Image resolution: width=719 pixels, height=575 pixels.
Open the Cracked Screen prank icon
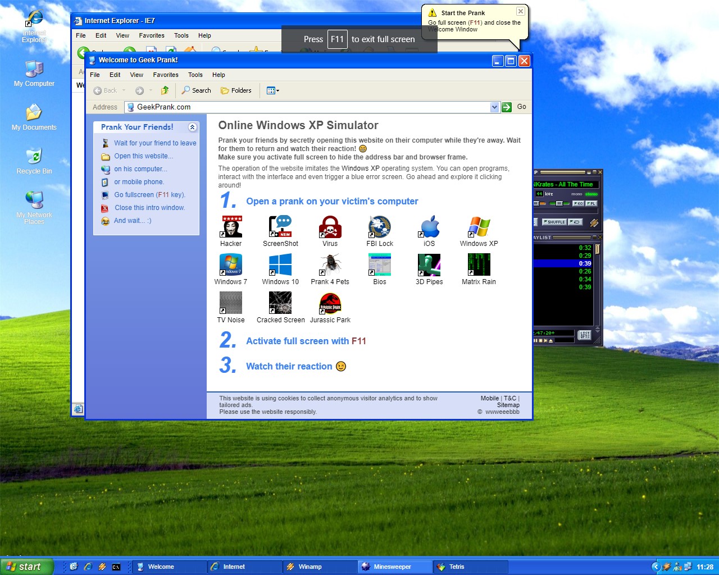tap(280, 307)
